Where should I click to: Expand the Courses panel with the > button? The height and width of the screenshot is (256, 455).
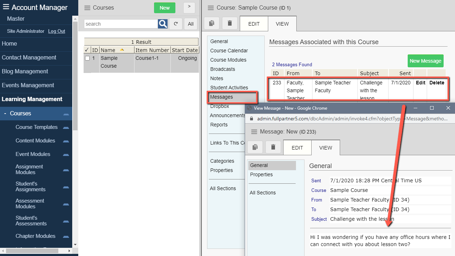coord(189,7)
